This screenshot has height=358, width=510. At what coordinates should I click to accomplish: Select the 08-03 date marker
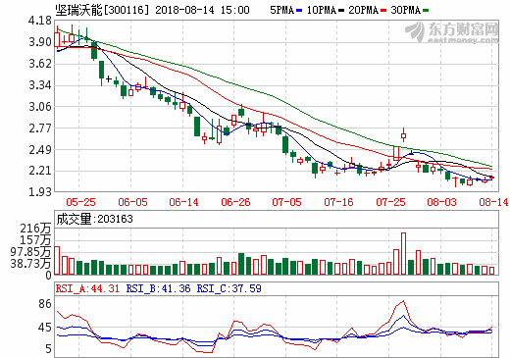(441, 202)
